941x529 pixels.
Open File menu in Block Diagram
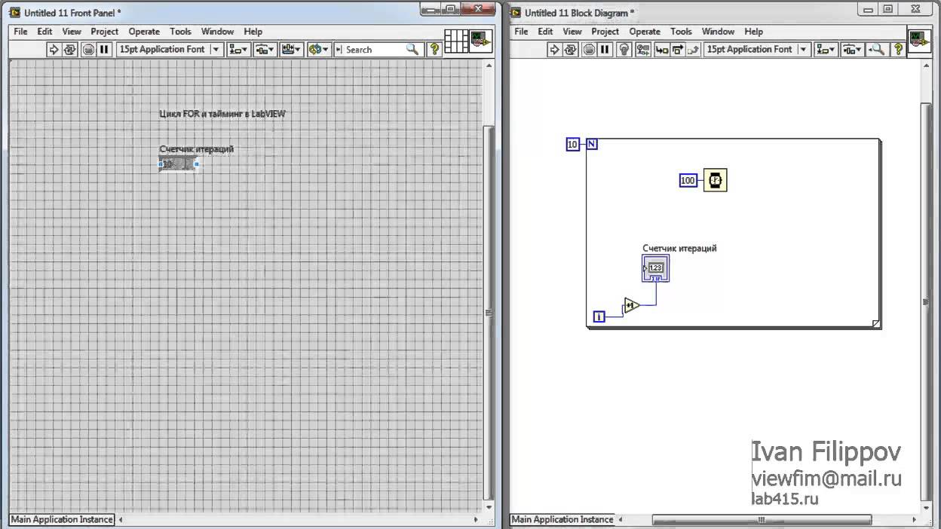point(521,32)
